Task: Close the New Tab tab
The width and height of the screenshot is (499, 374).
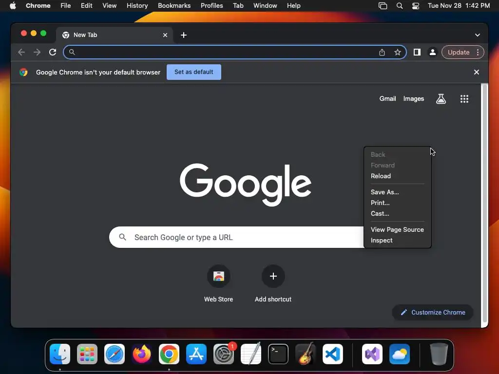Action: click(165, 35)
